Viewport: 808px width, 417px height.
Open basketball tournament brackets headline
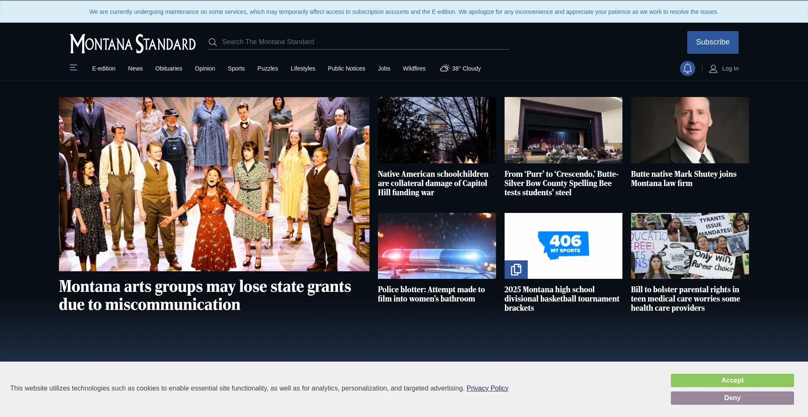tap(562, 299)
